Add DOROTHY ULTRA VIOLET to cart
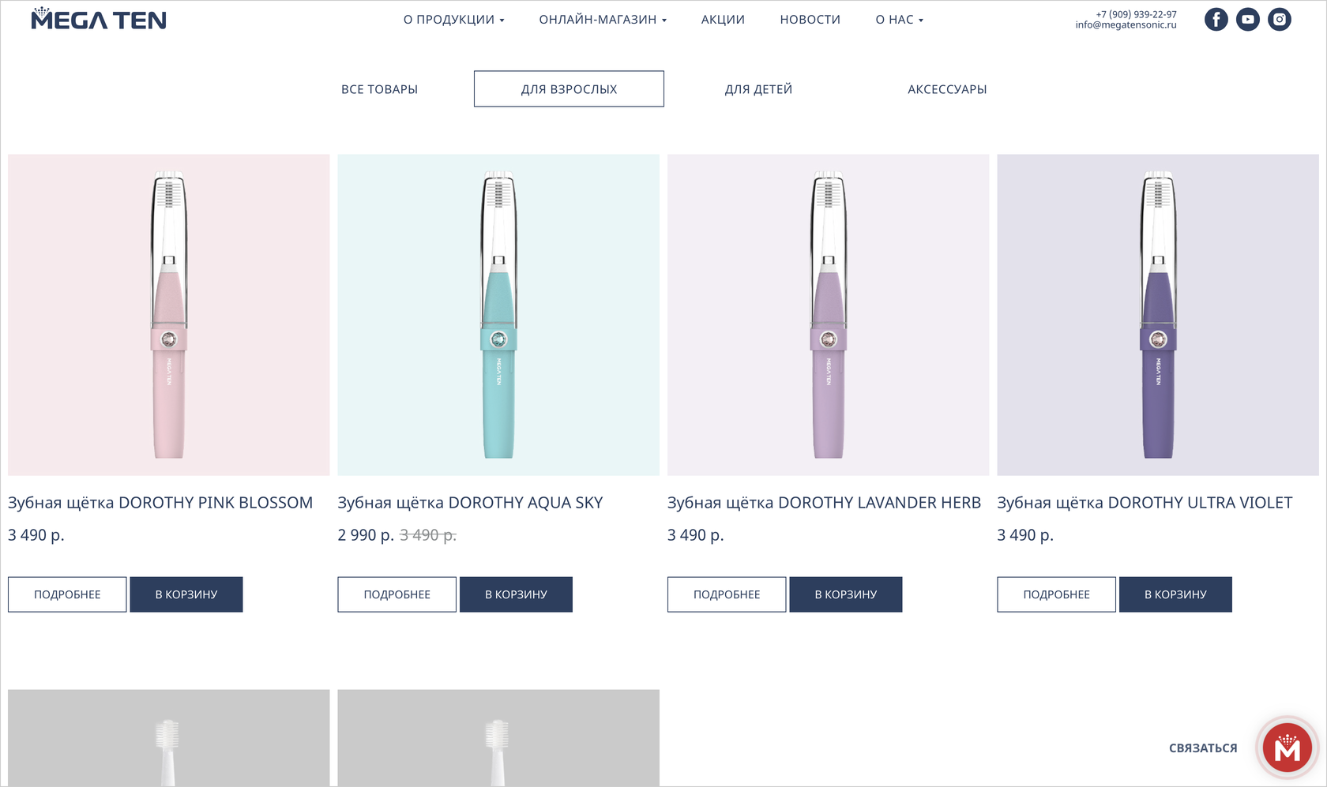The height and width of the screenshot is (787, 1327). [1175, 594]
